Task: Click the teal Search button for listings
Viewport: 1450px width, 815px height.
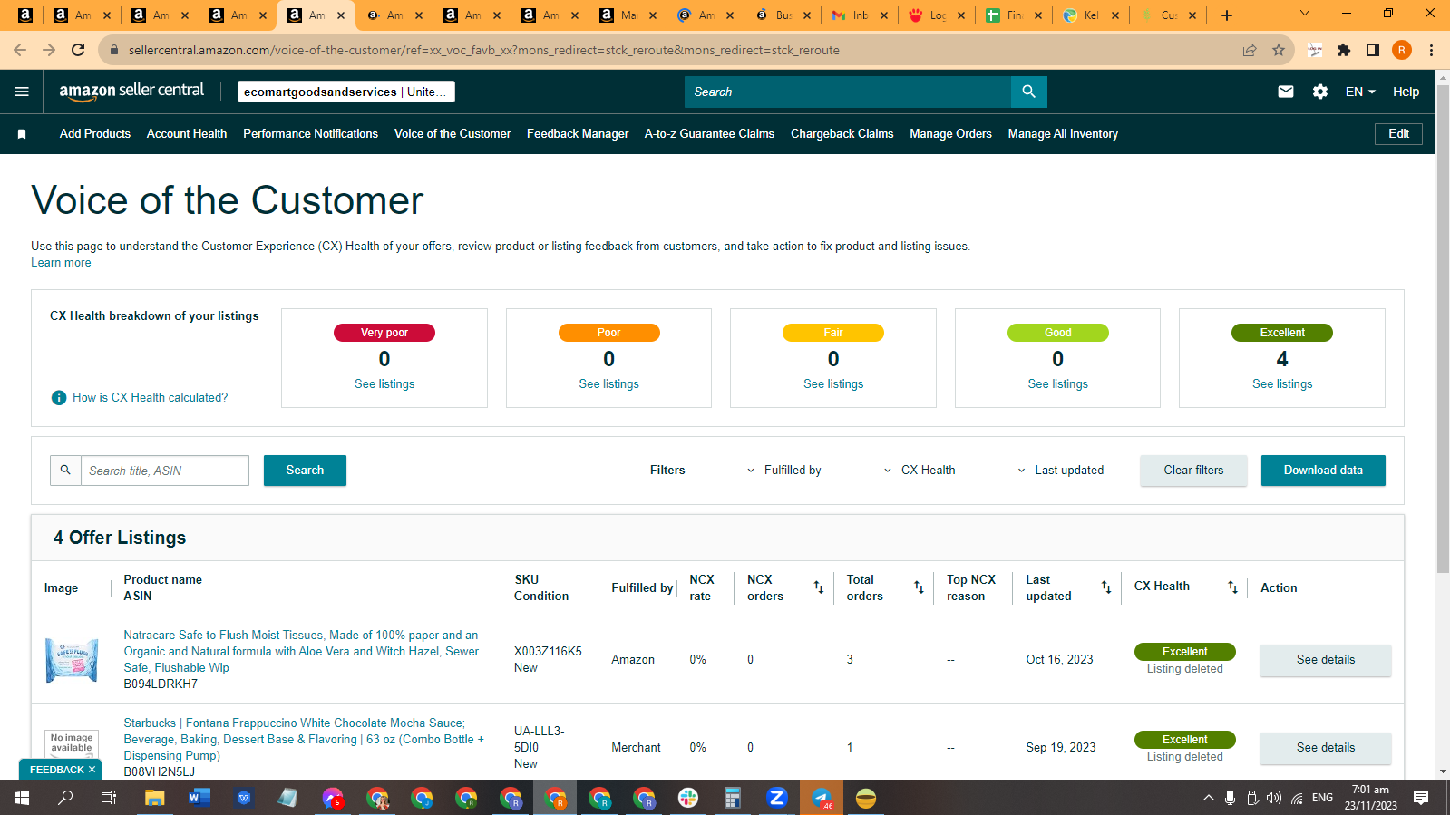Action: pyautogui.click(x=305, y=471)
